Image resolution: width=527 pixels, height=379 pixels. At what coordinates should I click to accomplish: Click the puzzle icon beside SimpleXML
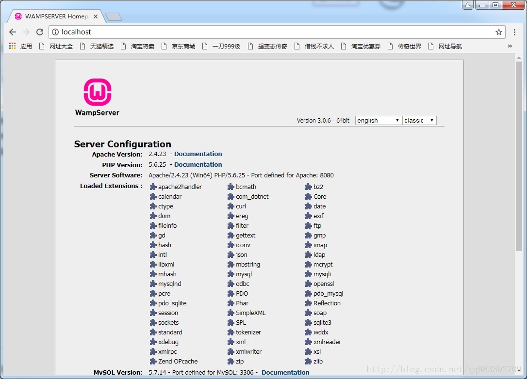pyautogui.click(x=231, y=313)
